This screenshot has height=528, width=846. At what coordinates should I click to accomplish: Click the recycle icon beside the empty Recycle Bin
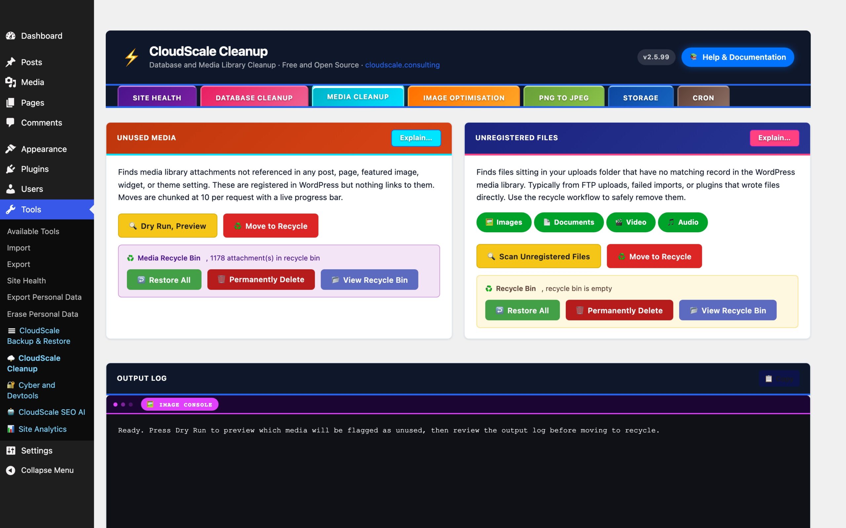pos(489,288)
